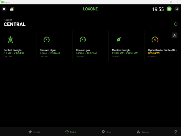Click the Loxone app icon in title bar
Viewport: 181px width, 136px height.
point(2,2)
